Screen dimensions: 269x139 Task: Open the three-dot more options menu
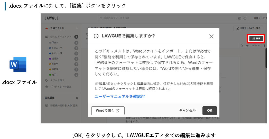click(264, 45)
